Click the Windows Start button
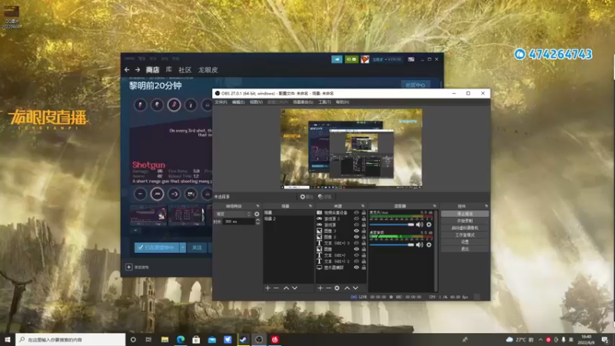Image resolution: width=615 pixels, height=346 pixels. click(x=8, y=340)
